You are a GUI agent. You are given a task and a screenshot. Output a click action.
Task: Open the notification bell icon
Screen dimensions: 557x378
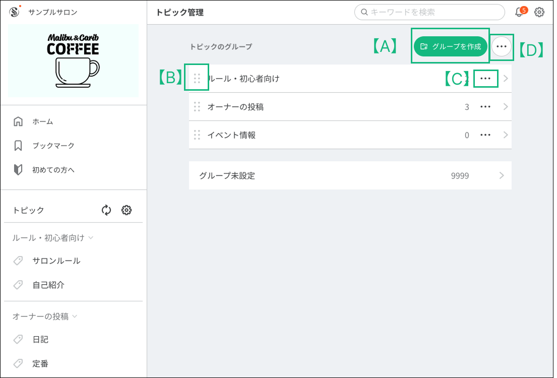point(519,12)
